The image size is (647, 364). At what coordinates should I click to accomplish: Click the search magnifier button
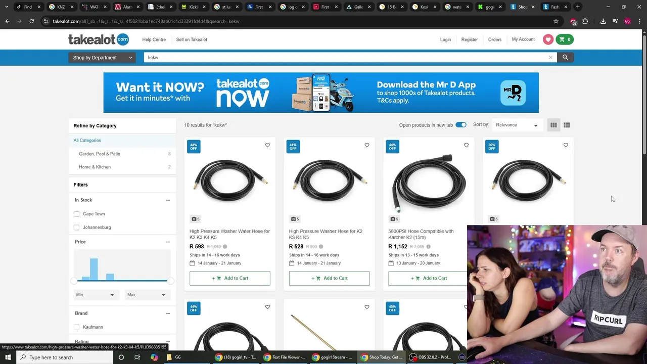point(565,57)
